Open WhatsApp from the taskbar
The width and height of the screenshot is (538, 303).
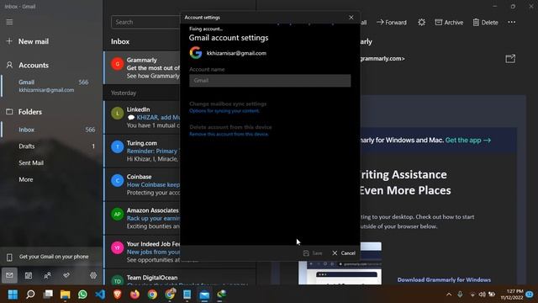[x=82, y=295]
